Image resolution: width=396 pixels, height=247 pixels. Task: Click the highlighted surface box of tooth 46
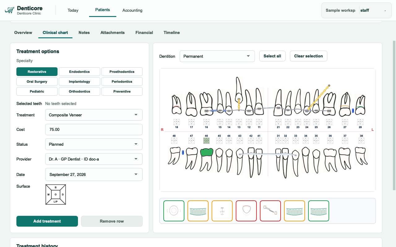click(x=206, y=141)
